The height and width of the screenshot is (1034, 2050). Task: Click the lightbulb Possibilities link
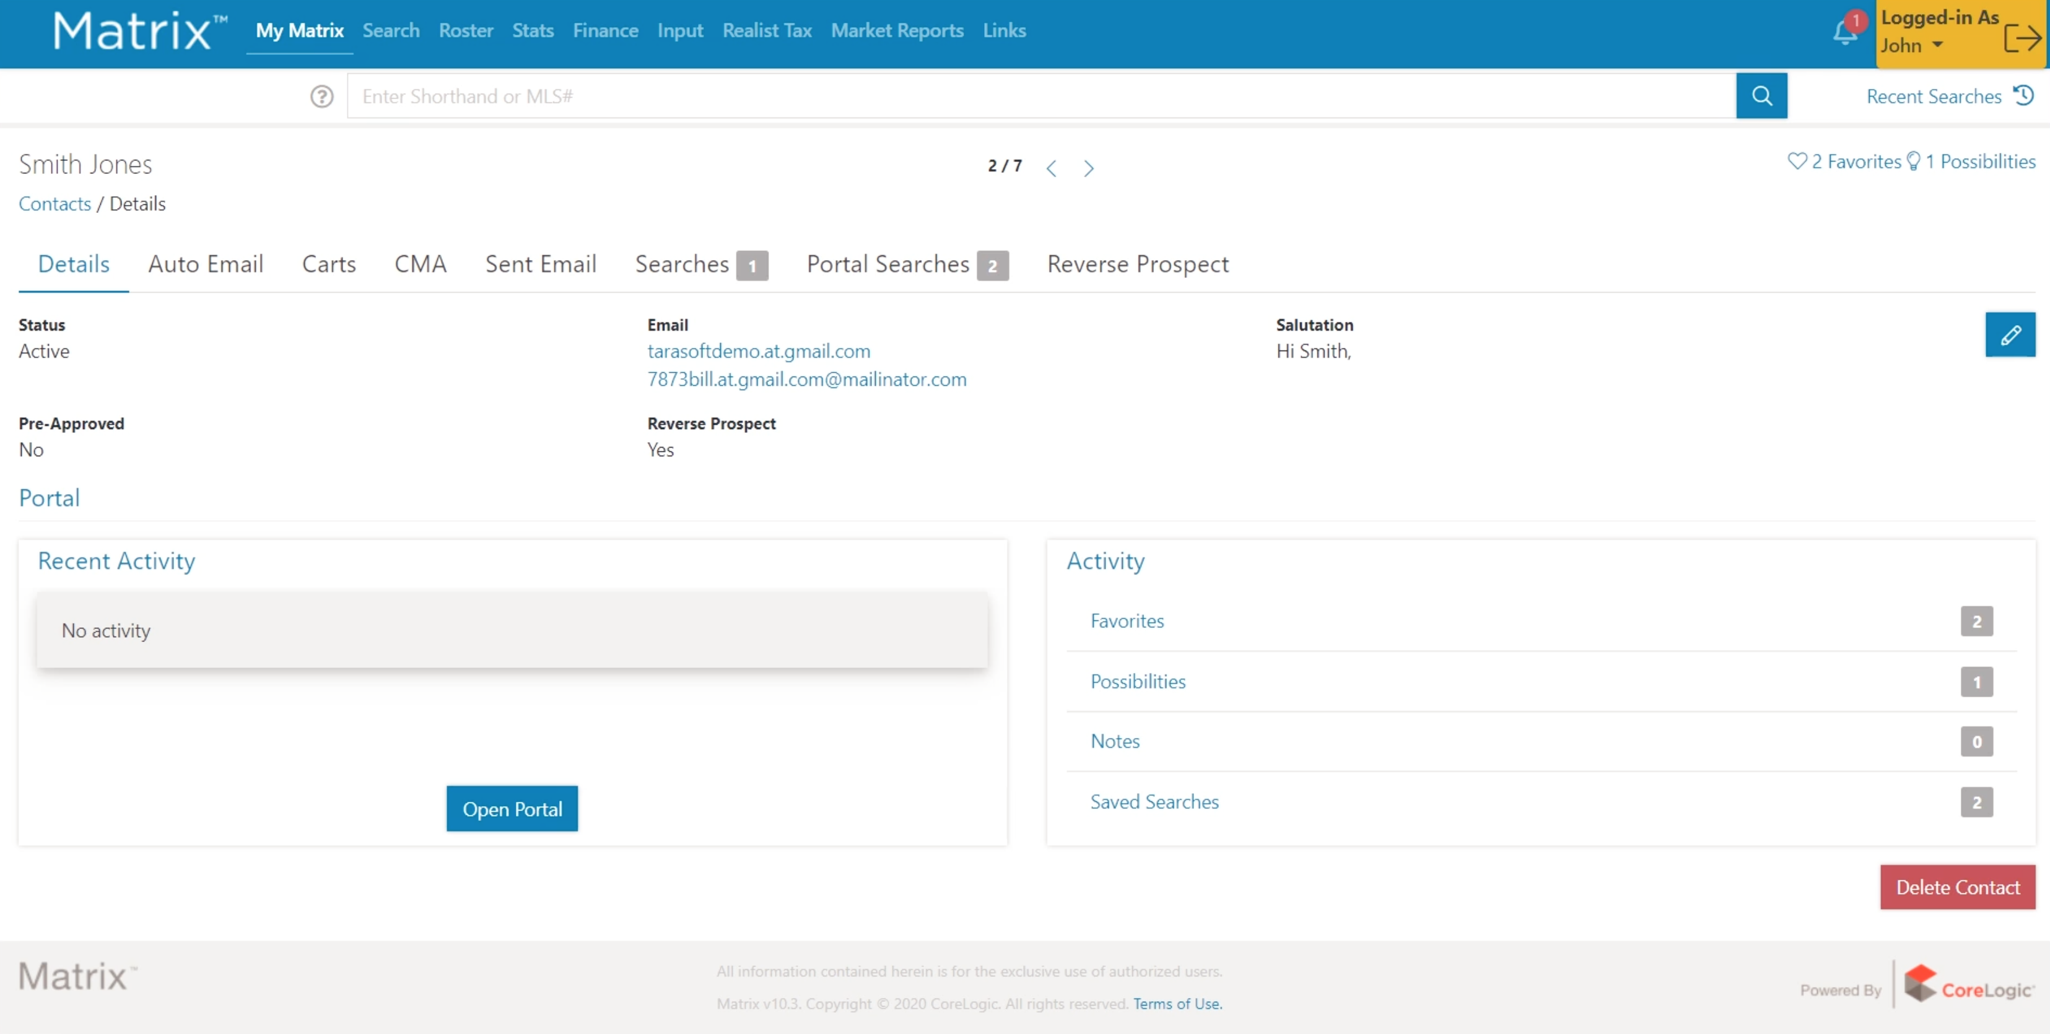[x=1972, y=162]
